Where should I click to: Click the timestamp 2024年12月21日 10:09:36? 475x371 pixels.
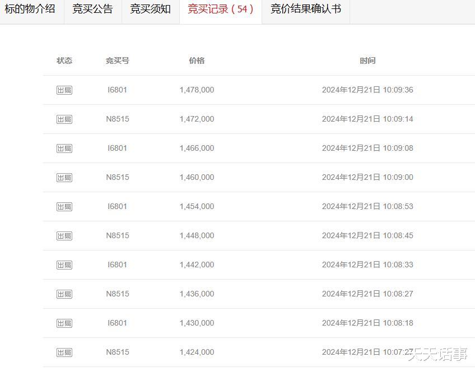(x=367, y=90)
